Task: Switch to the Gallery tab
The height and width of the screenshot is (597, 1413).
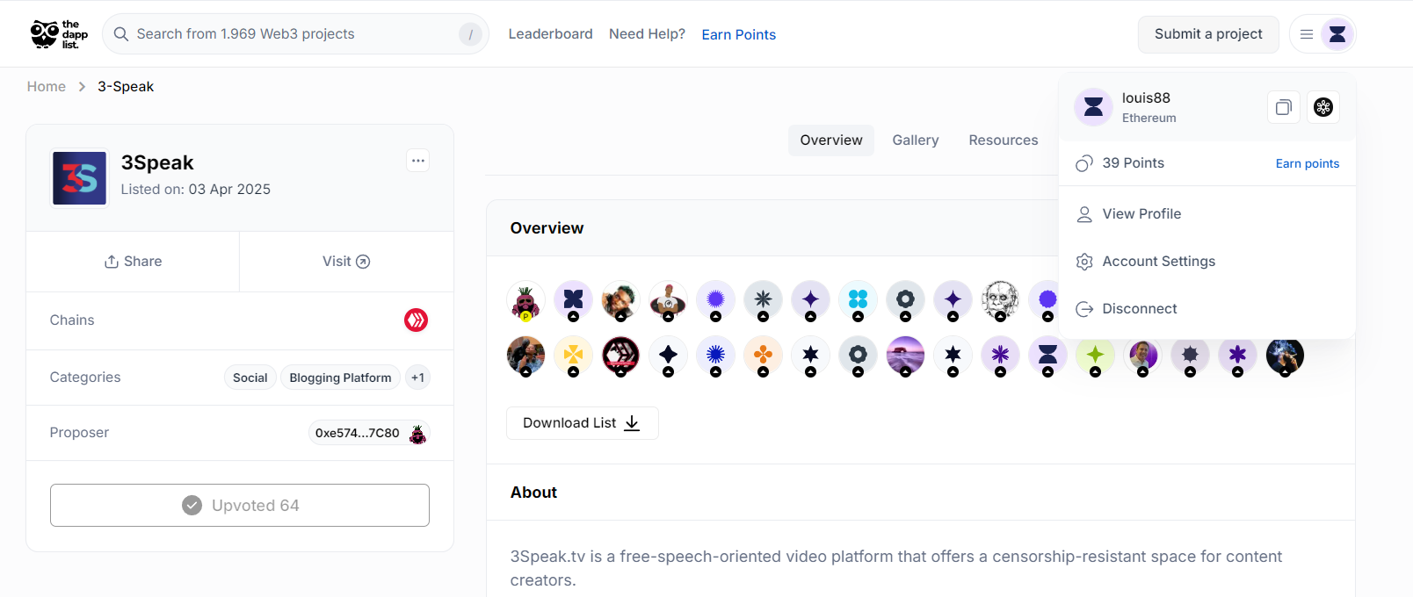Action: click(x=916, y=140)
